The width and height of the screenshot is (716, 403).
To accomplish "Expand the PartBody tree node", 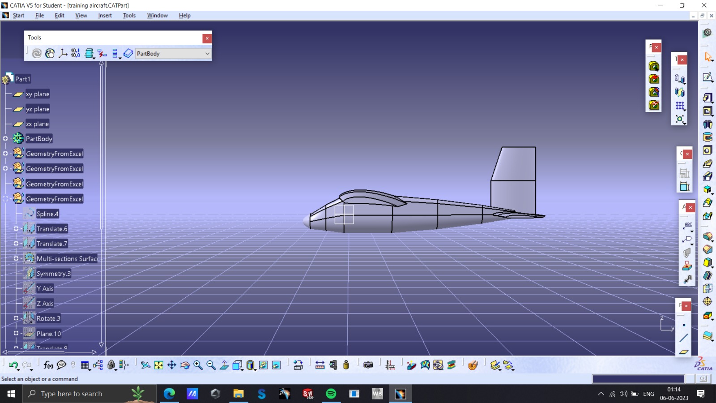I will [x=5, y=139].
